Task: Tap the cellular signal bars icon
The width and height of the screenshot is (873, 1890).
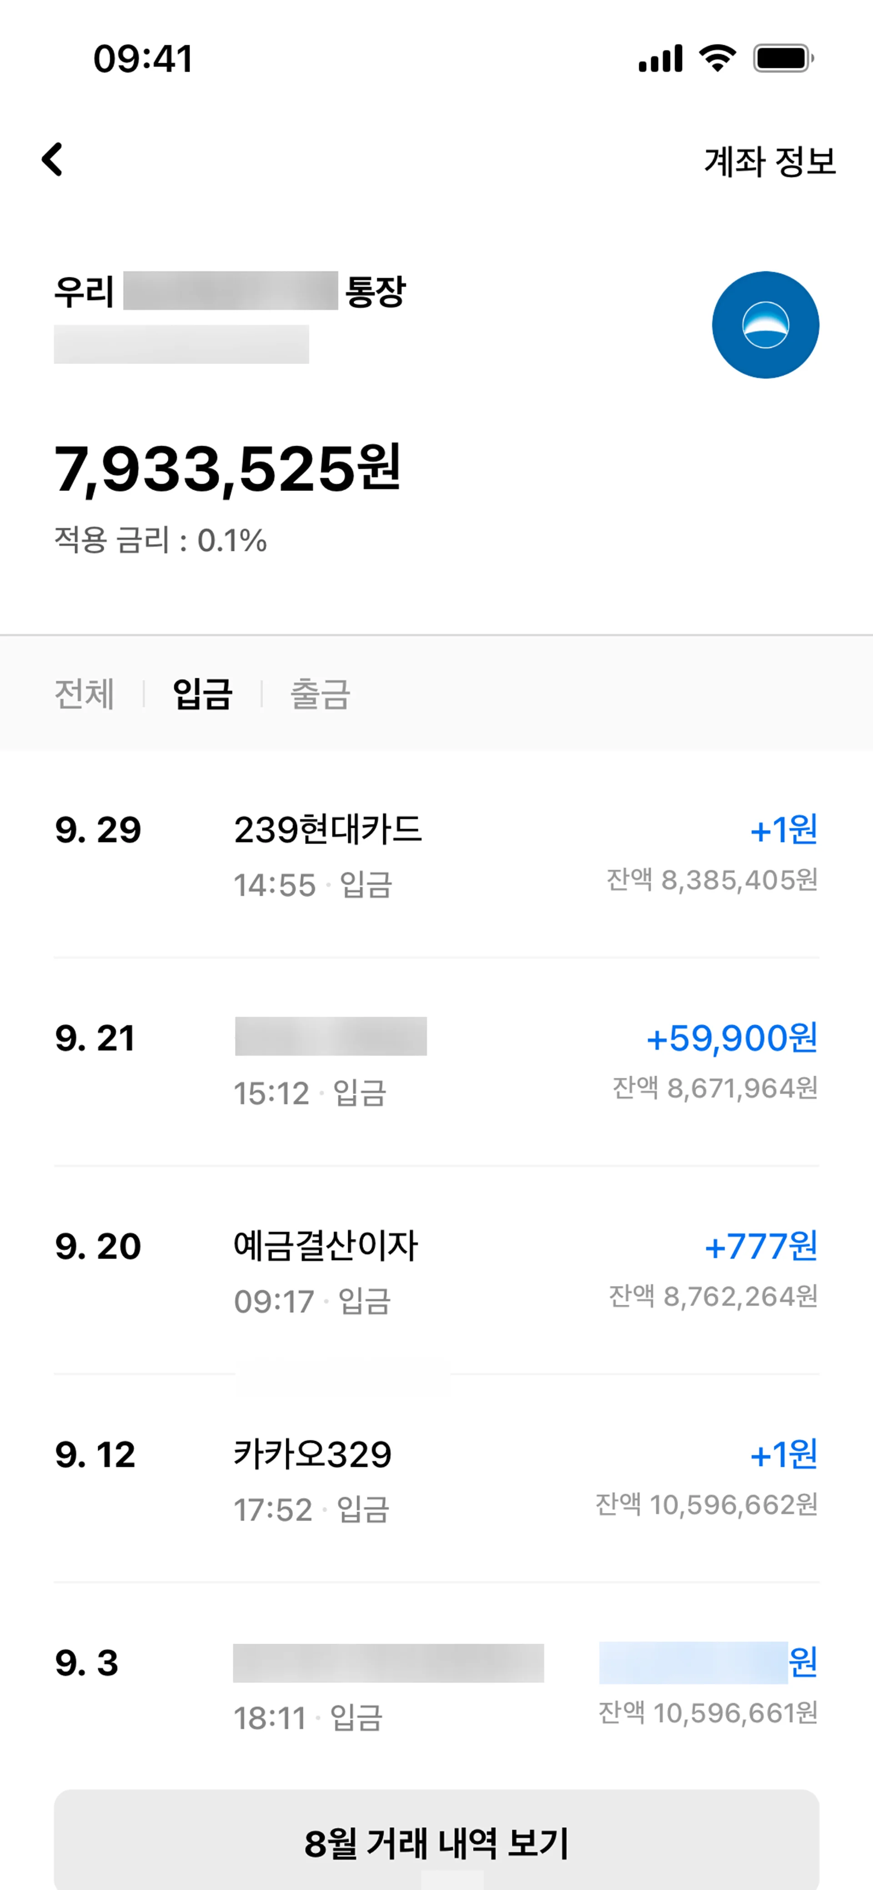Action: pos(660,59)
